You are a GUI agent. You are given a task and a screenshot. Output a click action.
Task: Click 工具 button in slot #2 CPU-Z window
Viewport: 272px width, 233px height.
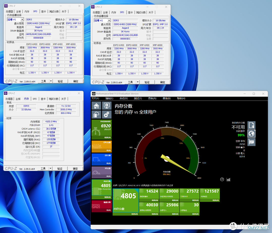130,82
